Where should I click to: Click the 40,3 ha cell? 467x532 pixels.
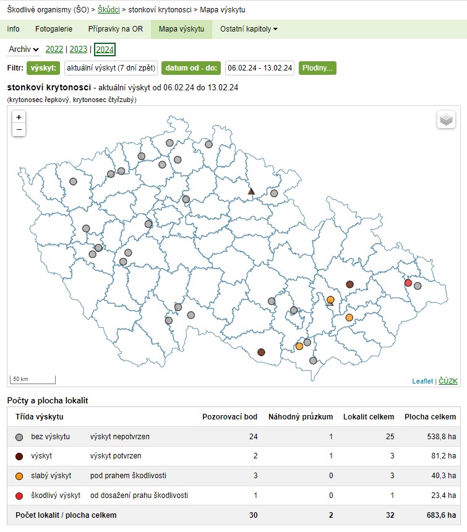443,476
